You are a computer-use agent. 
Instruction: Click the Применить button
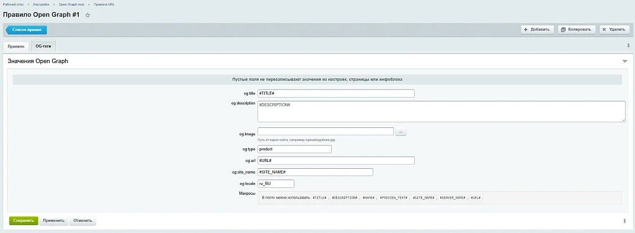coord(54,221)
